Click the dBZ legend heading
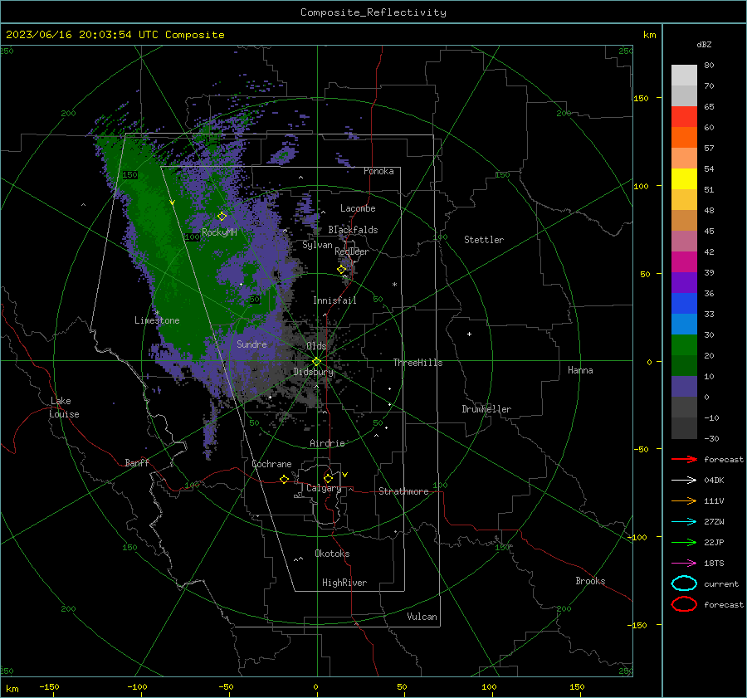Screen dimensions: 747x698 click(704, 44)
